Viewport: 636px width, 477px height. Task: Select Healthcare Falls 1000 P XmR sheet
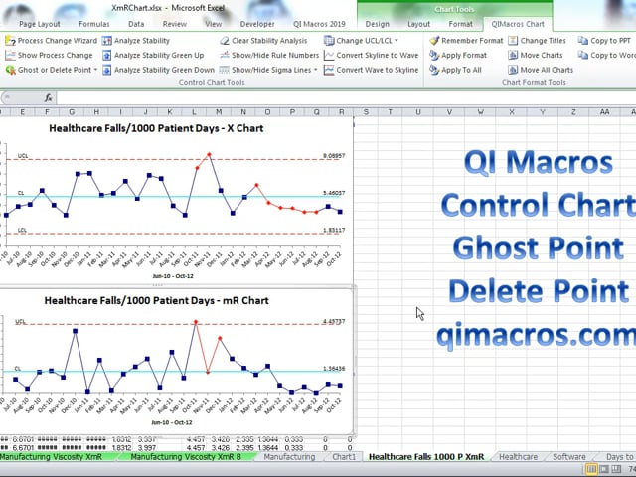(x=426, y=457)
